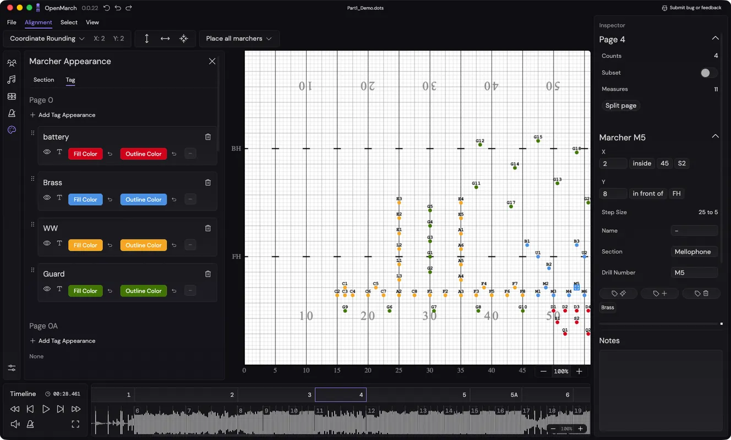731x440 pixels.
Task: Open the View menu
Action: 92,23
